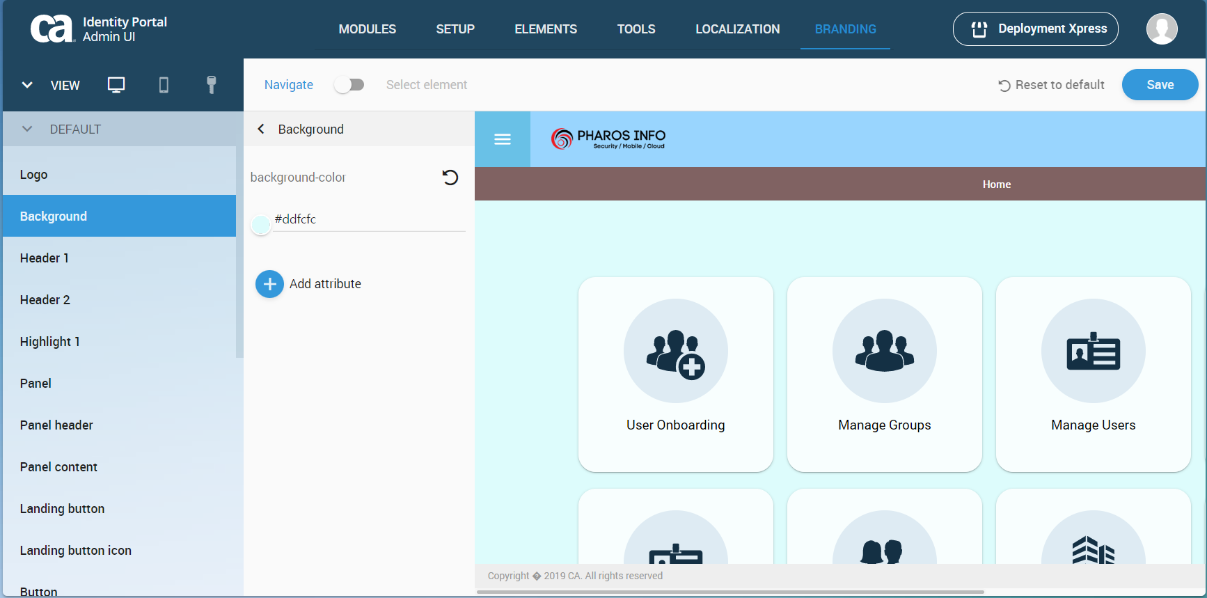The image size is (1207, 598).
Task: Click the User Onboarding icon
Action: [676, 351]
